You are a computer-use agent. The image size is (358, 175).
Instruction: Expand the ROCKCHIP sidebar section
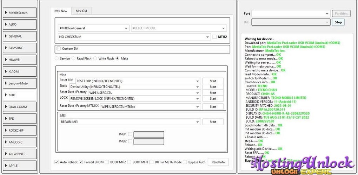tap(20, 131)
